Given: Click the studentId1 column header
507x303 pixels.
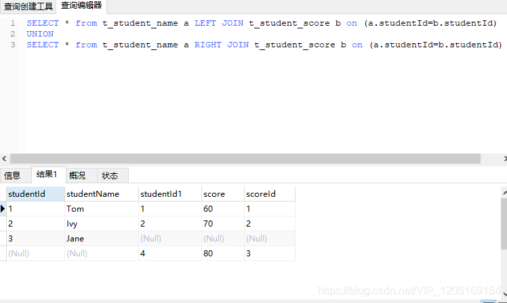Looking at the screenshot, I should coord(169,194).
